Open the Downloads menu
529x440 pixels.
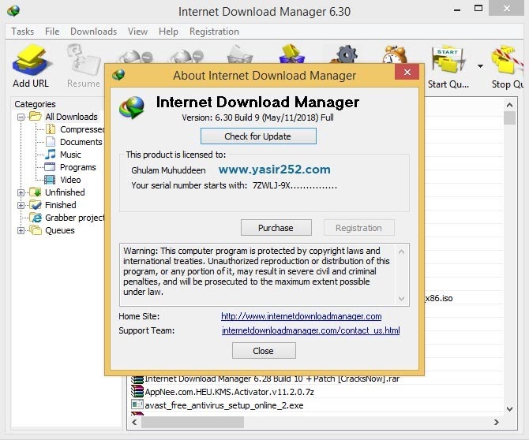click(x=93, y=32)
